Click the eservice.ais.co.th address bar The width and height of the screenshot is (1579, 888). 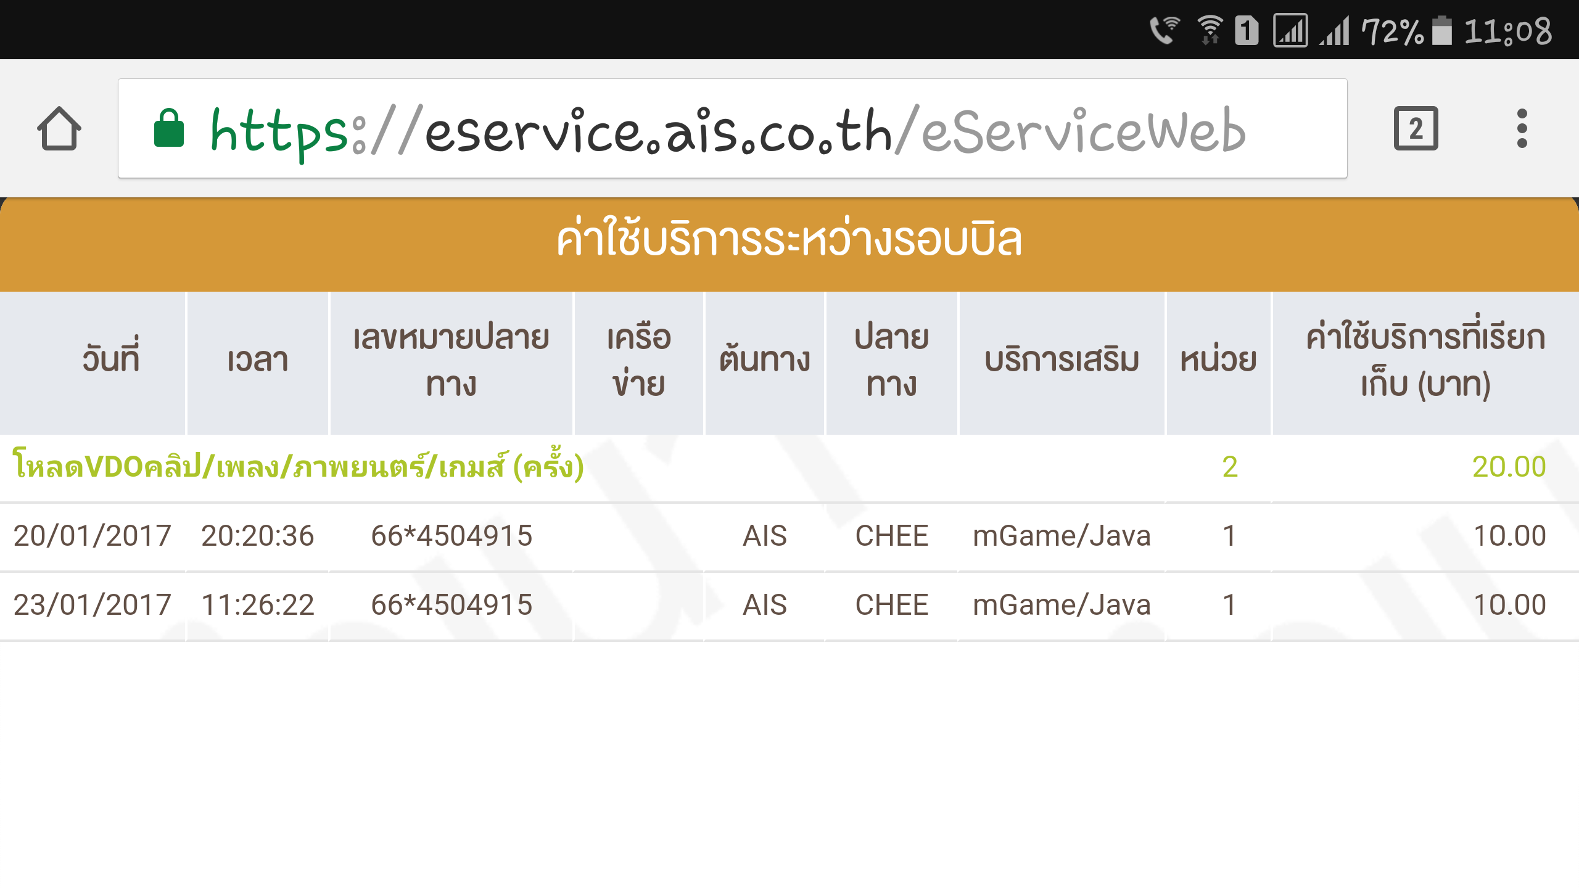[728, 129]
